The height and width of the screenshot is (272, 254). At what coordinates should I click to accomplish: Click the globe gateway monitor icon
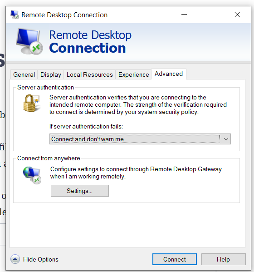click(32, 175)
